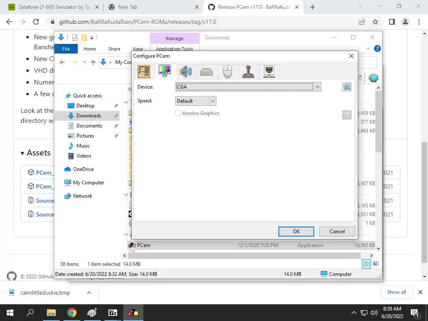The height and width of the screenshot is (321, 428).
Task: Open the Device dropdown showing CGA
Action: [x=248, y=87]
